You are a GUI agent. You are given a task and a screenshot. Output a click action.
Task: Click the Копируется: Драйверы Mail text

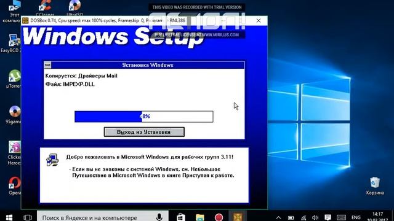[x=81, y=76]
